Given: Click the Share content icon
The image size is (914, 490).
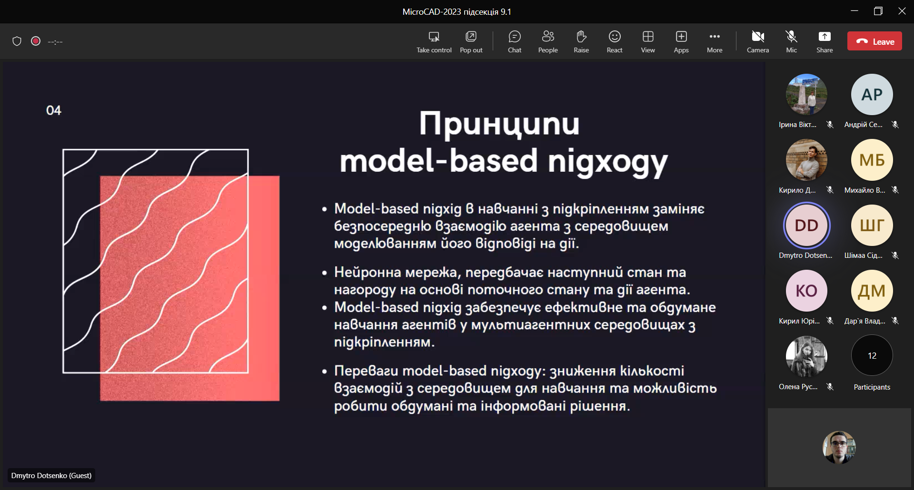Looking at the screenshot, I should pyautogui.click(x=824, y=37).
